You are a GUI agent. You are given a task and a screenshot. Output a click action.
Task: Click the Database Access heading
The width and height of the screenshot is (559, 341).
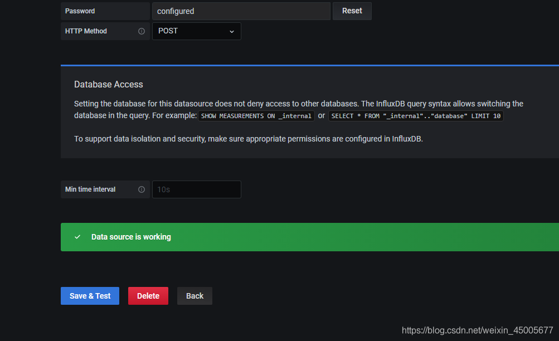pyautogui.click(x=108, y=85)
